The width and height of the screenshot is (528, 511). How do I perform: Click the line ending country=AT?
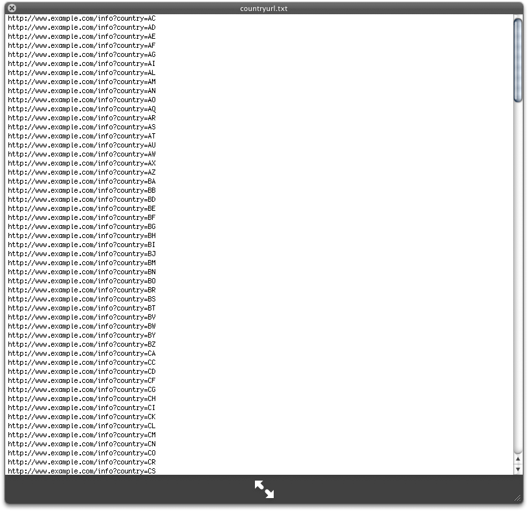[x=82, y=136]
